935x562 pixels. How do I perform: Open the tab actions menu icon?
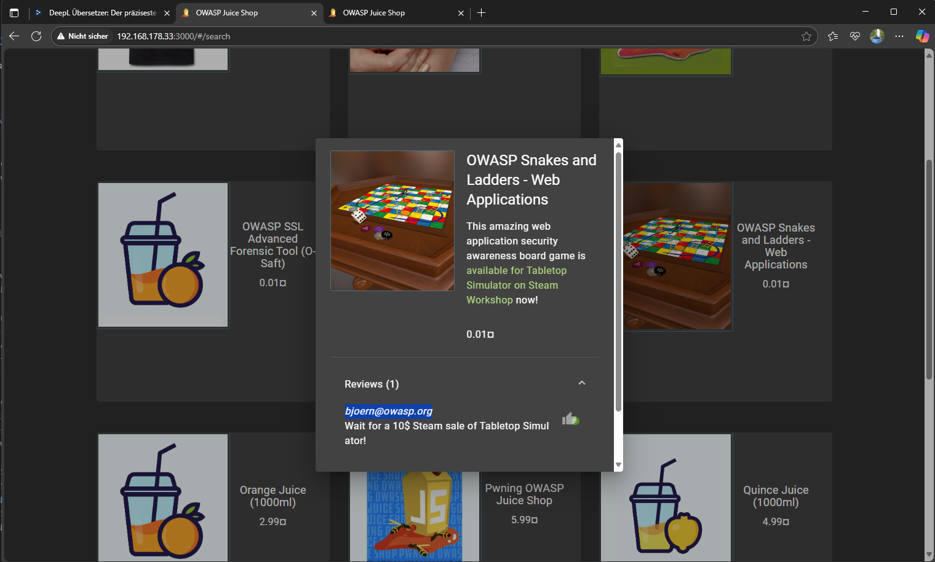[14, 13]
